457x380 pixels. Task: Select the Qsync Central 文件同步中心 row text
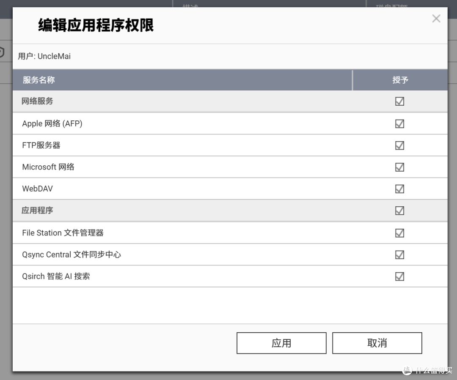(x=72, y=254)
